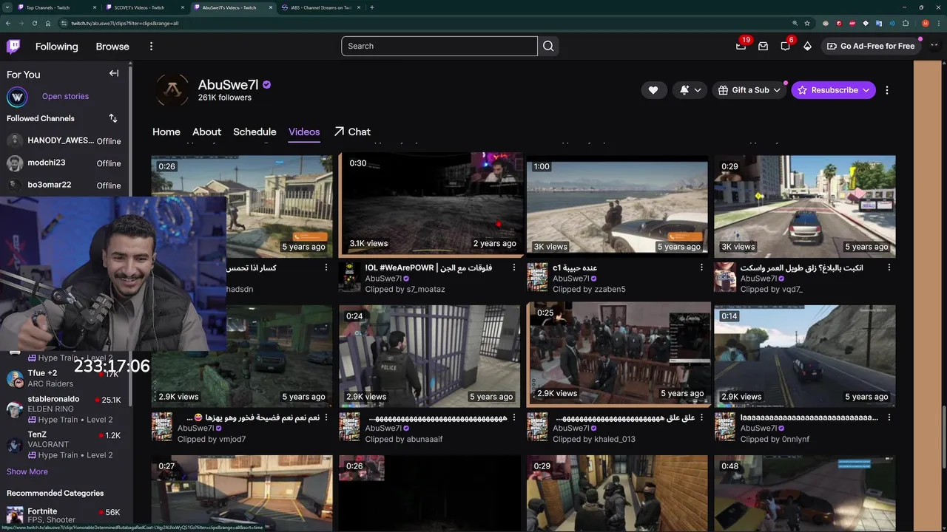Select the channel Videos tab
The height and width of the screenshot is (532, 947).
click(304, 132)
